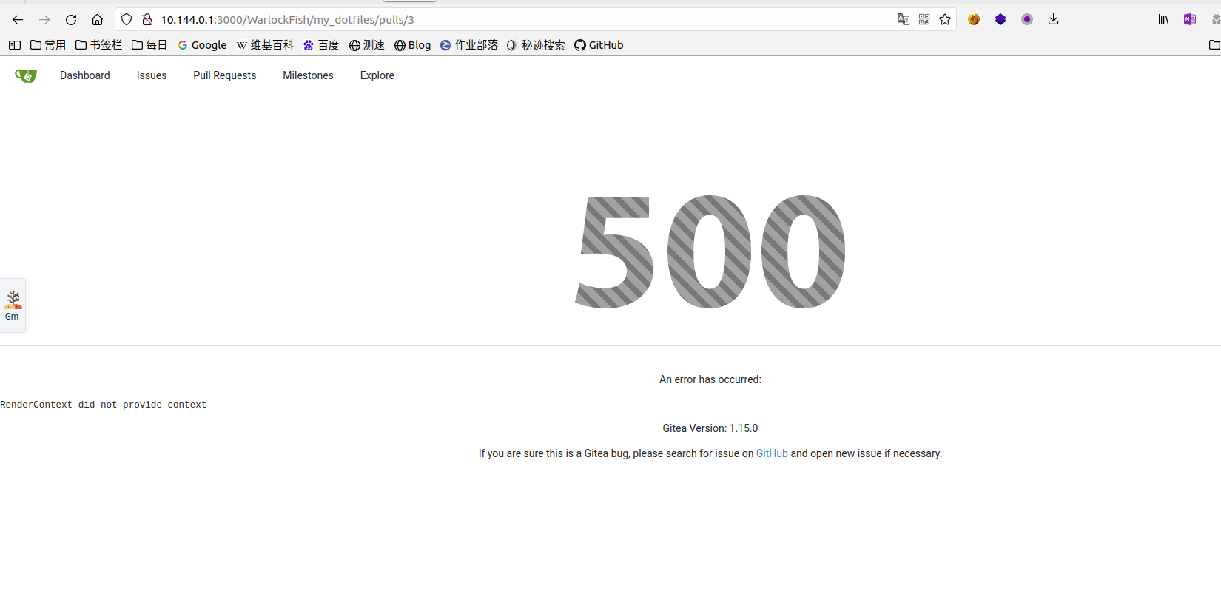Go to Gitea Dashboard

(85, 75)
